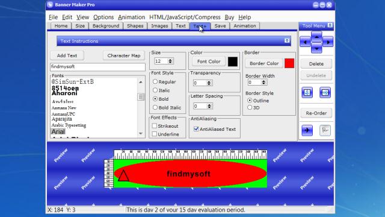Click the Font Color button

(209, 61)
